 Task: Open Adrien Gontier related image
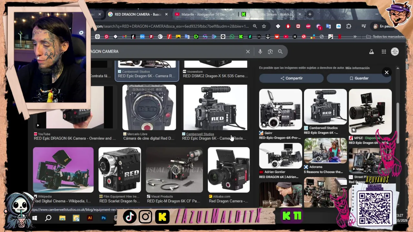[280, 156]
